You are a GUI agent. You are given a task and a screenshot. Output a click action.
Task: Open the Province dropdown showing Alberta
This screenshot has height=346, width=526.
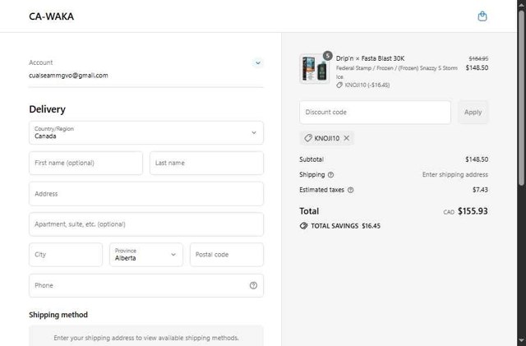click(x=146, y=255)
